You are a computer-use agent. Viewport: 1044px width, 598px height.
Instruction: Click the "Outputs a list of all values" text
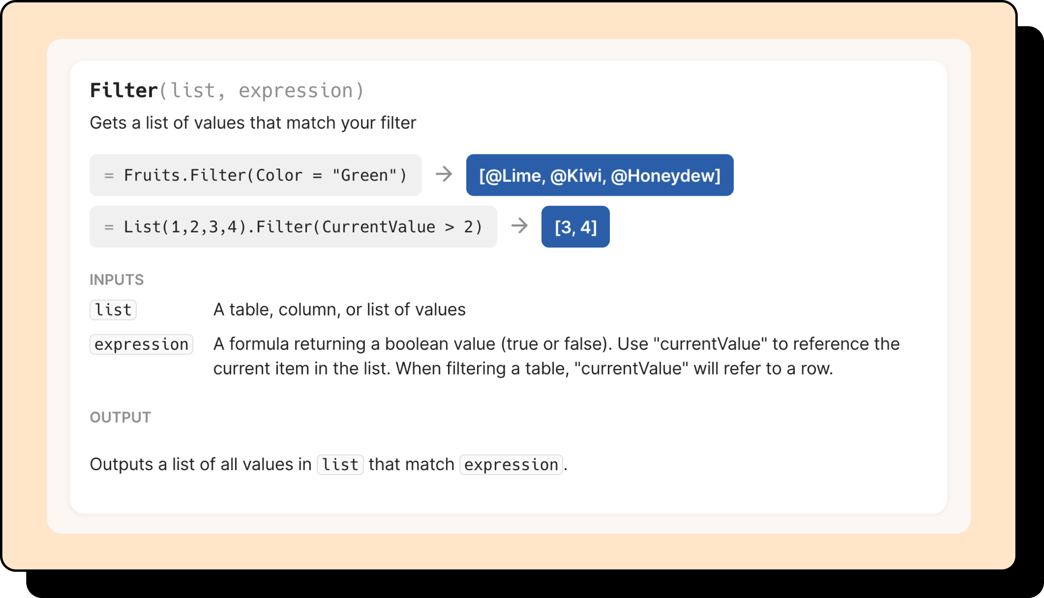[x=200, y=465]
